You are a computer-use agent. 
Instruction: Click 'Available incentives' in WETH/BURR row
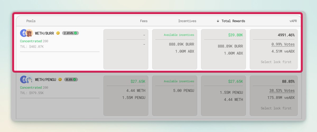pos(179,35)
